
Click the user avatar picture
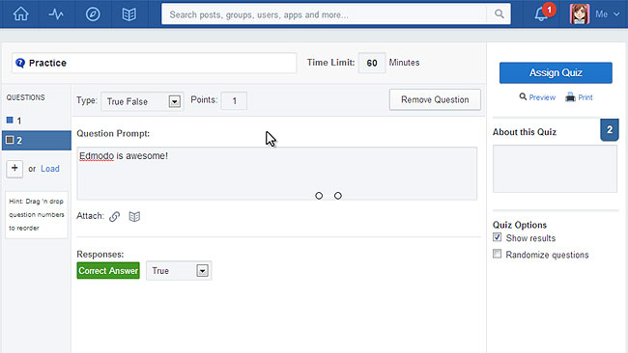tap(580, 14)
